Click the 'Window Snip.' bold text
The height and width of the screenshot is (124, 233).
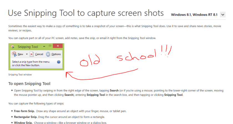click(x=23, y=123)
